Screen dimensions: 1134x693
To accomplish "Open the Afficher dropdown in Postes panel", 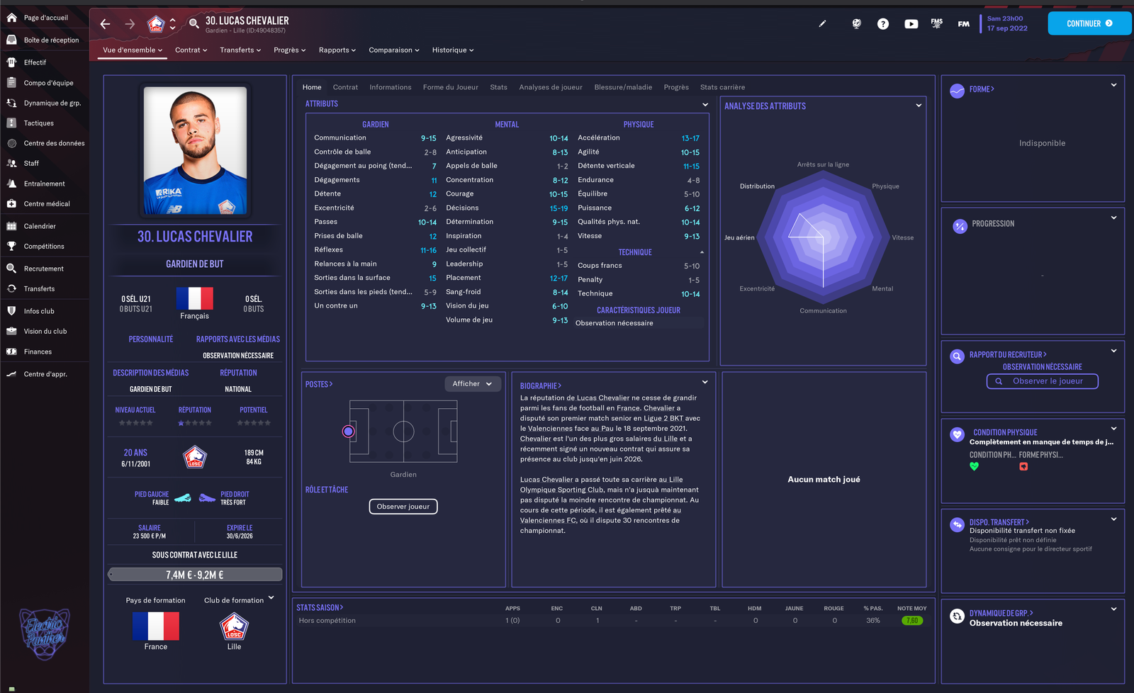I will click(x=472, y=384).
